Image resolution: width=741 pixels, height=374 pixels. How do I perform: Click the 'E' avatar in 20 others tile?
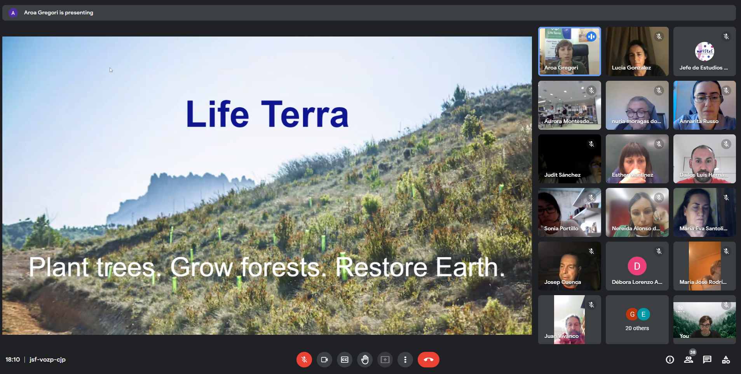point(643,314)
